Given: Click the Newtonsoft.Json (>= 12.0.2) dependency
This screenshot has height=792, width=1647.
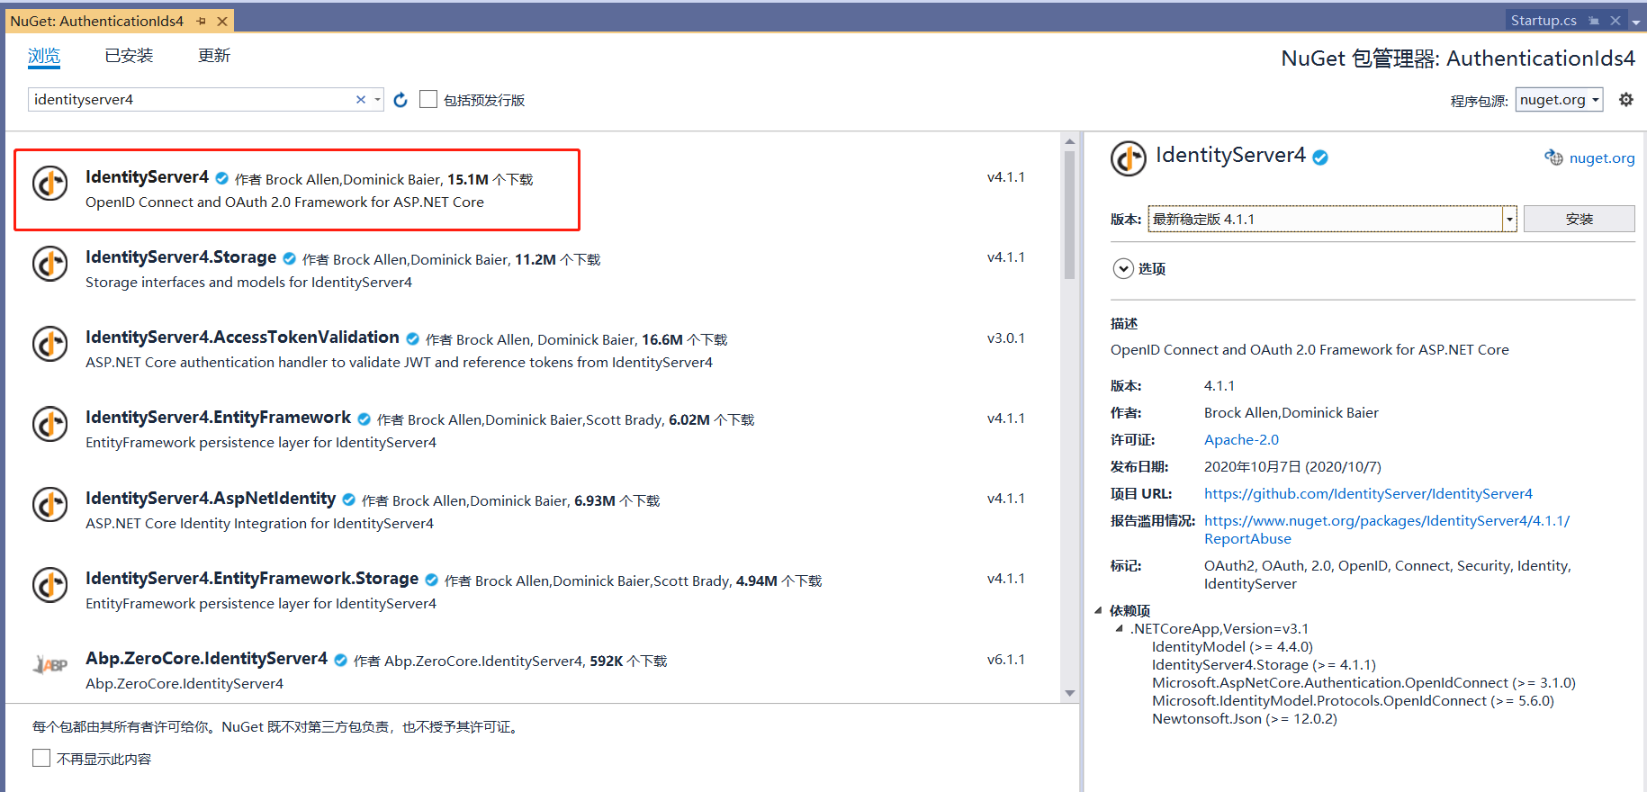Looking at the screenshot, I should point(1245,718).
